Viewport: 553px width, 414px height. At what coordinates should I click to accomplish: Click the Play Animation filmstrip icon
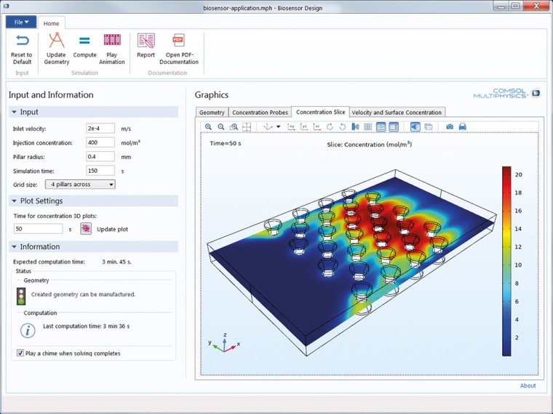pyautogui.click(x=112, y=40)
